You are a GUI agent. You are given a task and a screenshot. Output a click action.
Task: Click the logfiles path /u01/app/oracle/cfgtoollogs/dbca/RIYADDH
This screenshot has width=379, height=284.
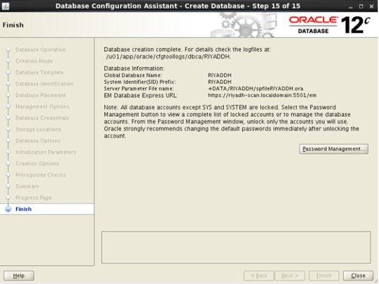169,57
